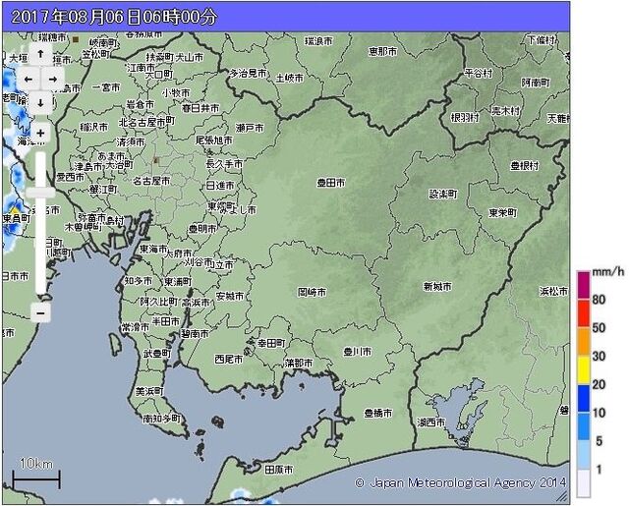Pan the map west with left arrow

tap(29, 79)
